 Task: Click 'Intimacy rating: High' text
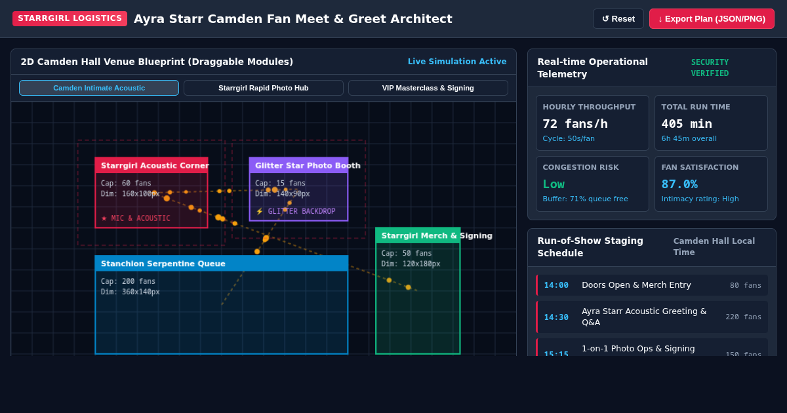(700, 199)
